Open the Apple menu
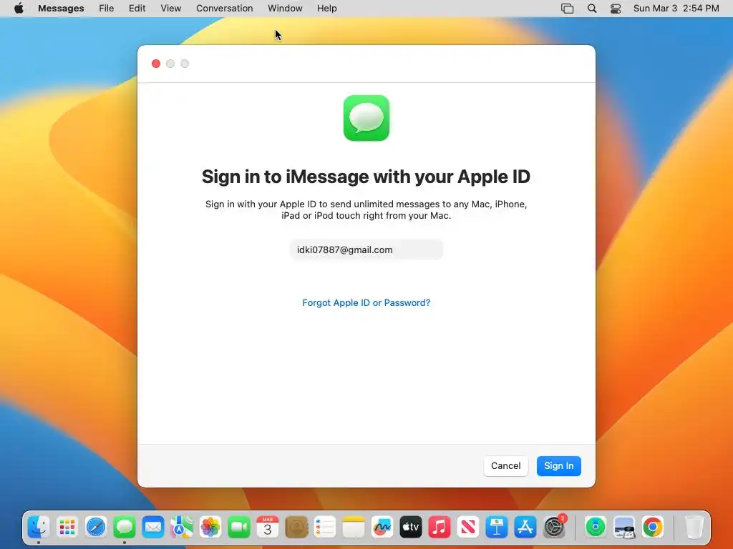The width and height of the screenshot is (733, 549). coord(19,9)
